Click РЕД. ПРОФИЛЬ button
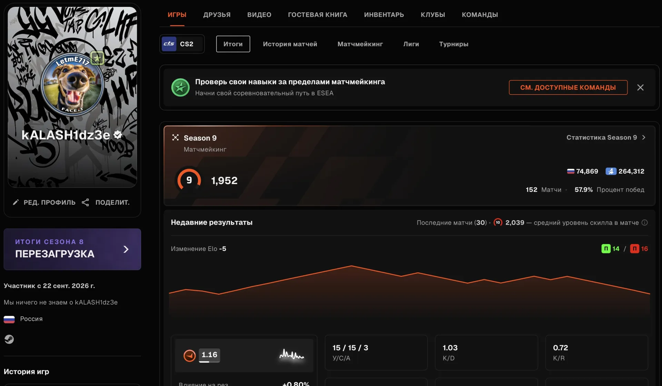The image size is (662, 386). pyautogui.click(x=44, y=202)
